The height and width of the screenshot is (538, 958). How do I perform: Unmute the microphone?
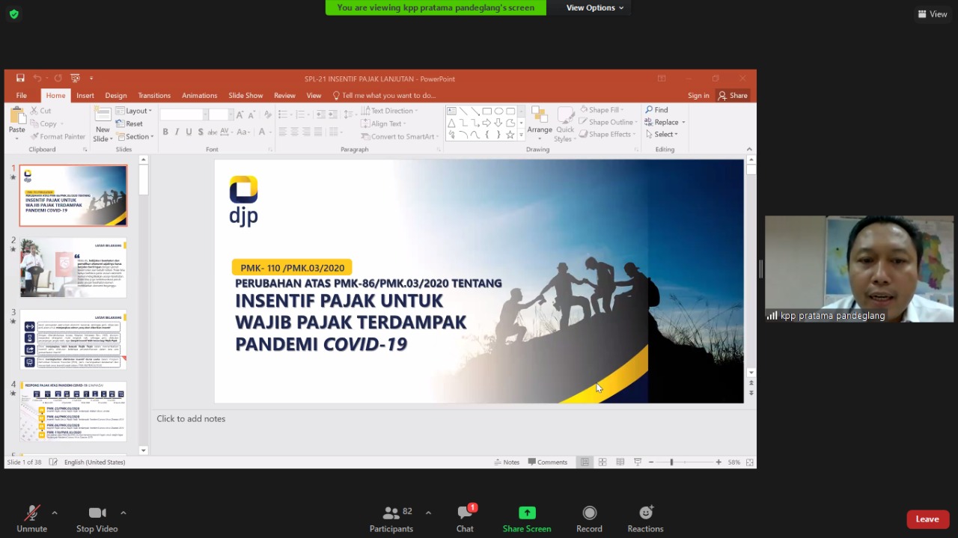(31, 513)
